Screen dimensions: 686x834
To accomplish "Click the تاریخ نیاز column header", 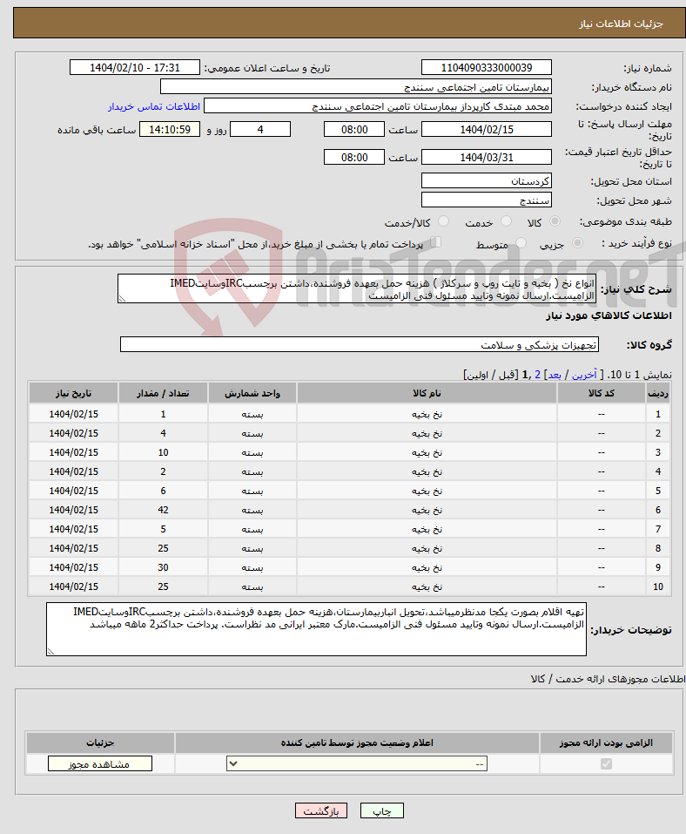I will click(x=73, y=393).
